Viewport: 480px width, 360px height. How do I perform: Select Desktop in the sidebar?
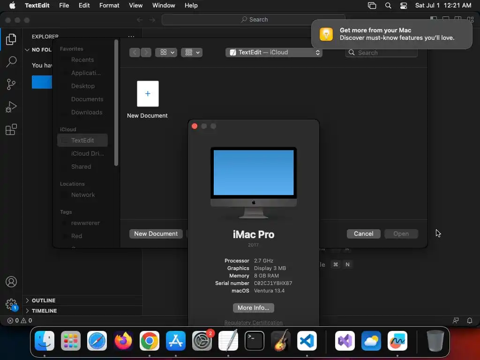pos(82,86)
